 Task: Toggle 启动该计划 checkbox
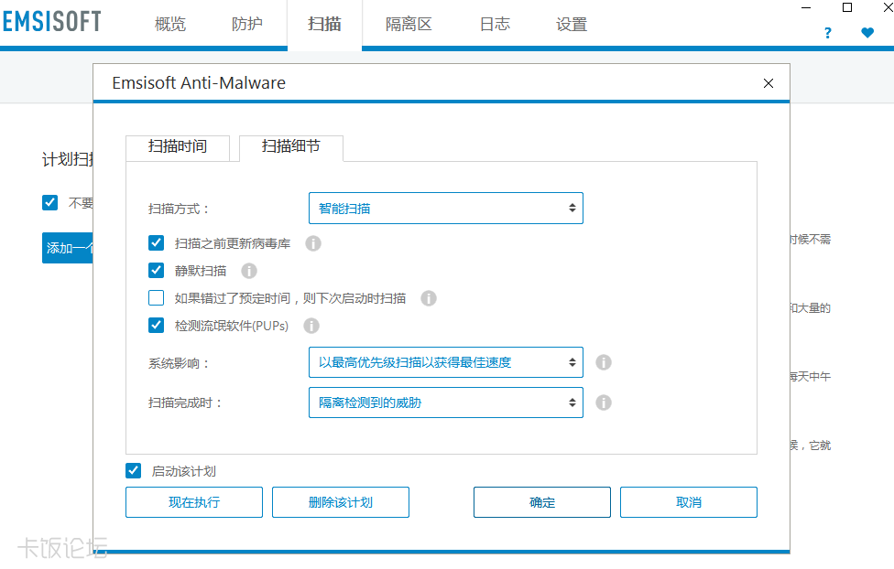pyautogui.click(x=134, y=471)
